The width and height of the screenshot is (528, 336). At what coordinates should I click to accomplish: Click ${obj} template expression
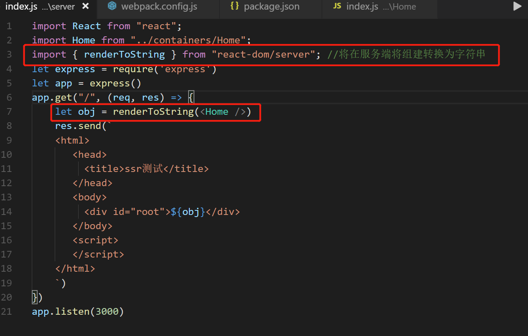[x=188, y=212]
